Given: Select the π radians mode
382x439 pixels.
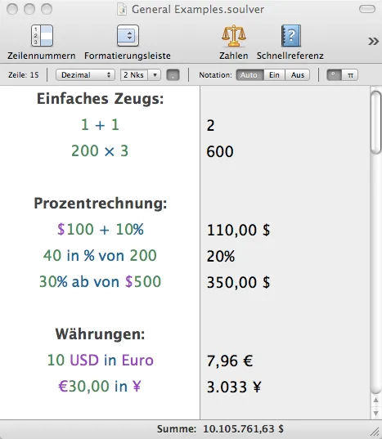Looking at the screenshot, I should pos(350,75).
